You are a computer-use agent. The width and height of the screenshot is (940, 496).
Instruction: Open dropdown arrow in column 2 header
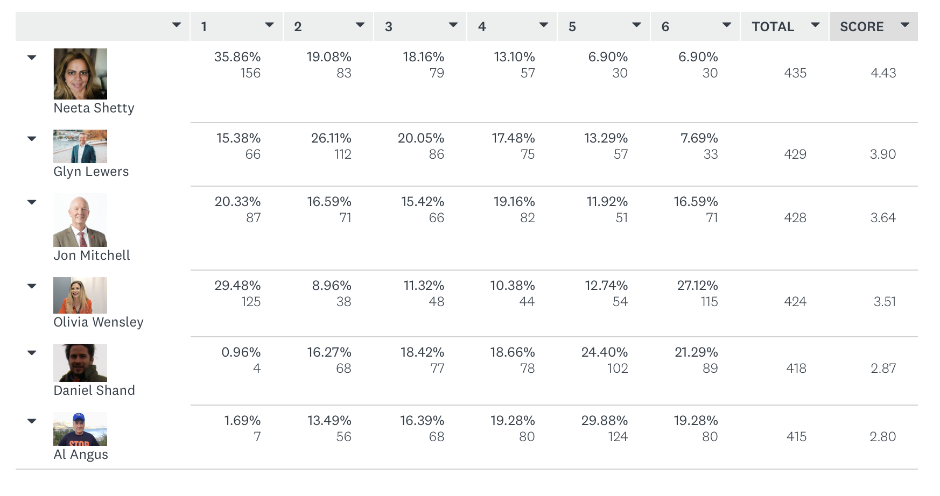(360, 25)
